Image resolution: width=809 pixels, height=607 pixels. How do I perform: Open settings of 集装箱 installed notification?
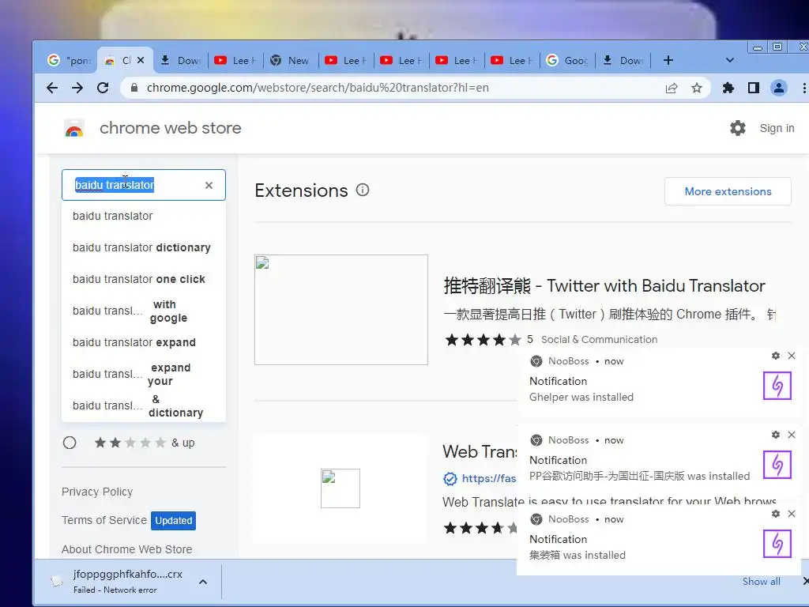point(776,514)
